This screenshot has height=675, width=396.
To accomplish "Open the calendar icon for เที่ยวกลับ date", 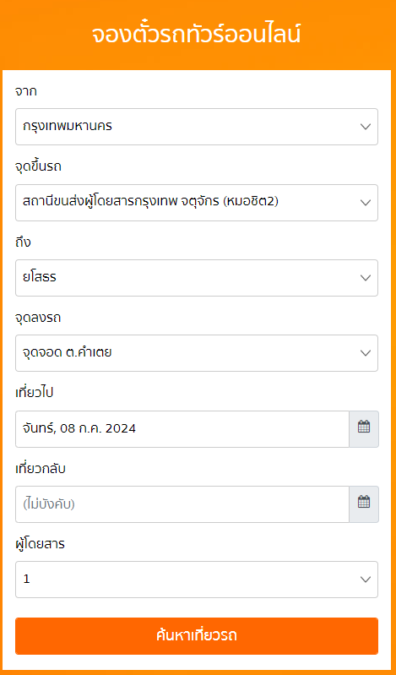I will [364, 504].
